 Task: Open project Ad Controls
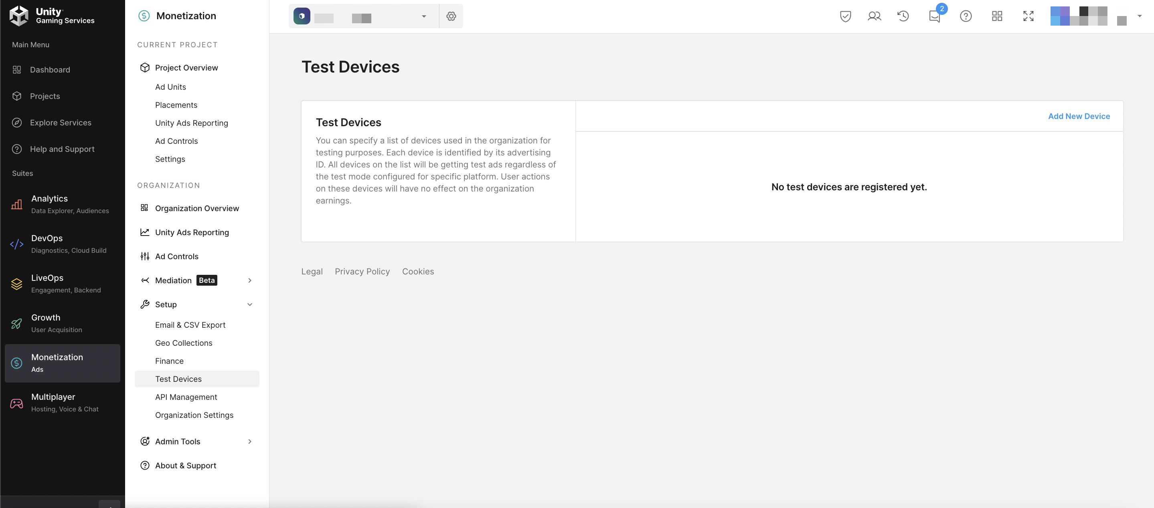(176, 141)
